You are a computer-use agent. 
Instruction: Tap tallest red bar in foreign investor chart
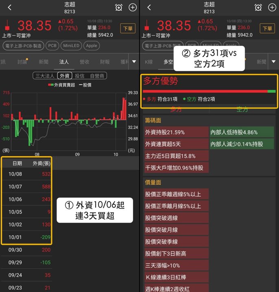124,109
